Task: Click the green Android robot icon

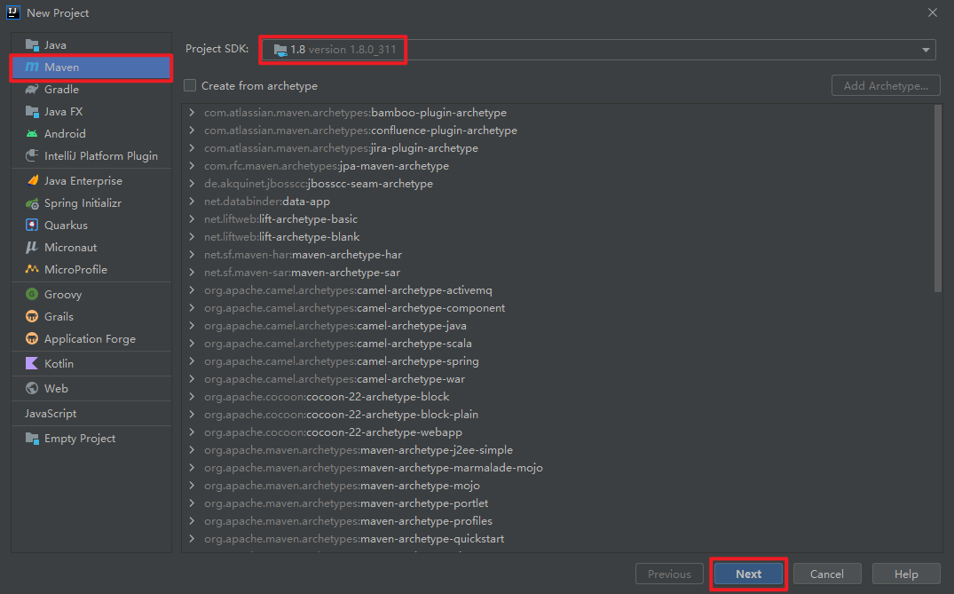Action: pyautogui.click(x=32, y=134)
